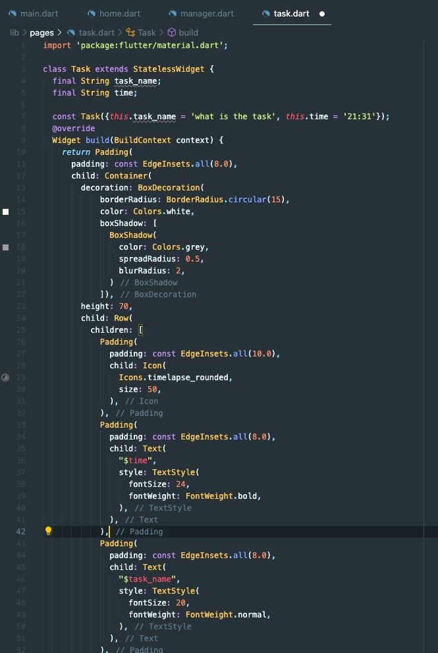Click 'Colors.grey' on line 18
The image size is (438, 653).
pos(178,247)
